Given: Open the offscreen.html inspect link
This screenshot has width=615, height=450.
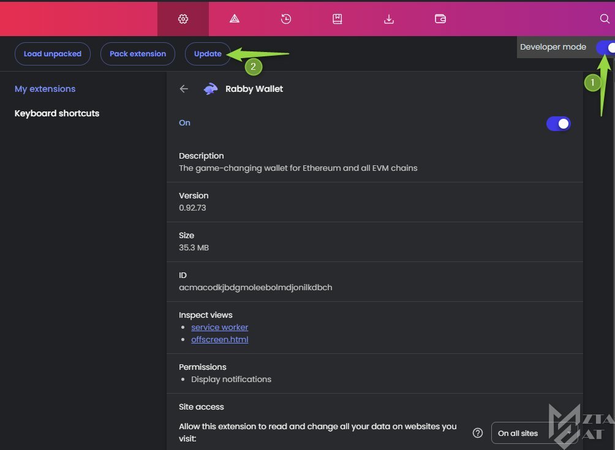Looking at the screenshot, I should (x=220, y=339).
